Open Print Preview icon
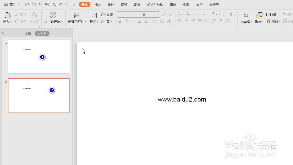Image resolution: width=293 pixels, height=165 pixels. click(54, 4)
